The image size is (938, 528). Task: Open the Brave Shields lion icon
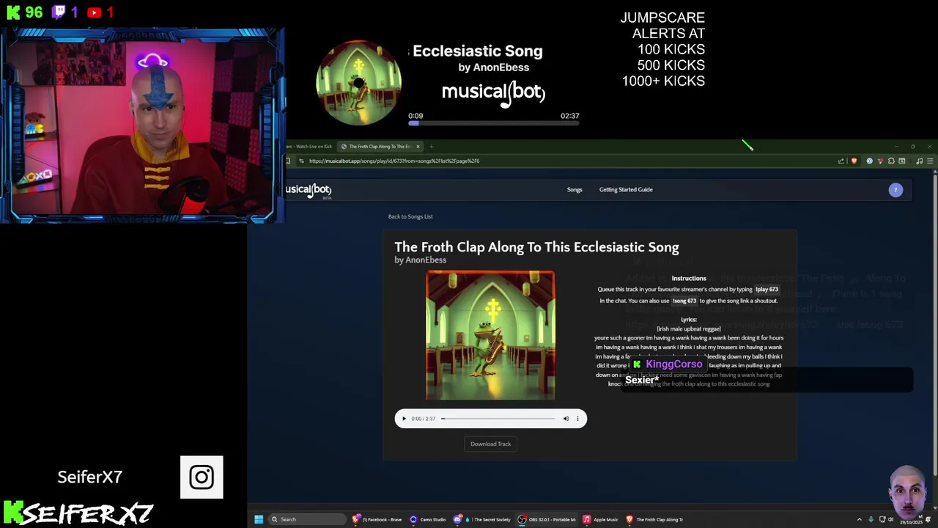854,161
